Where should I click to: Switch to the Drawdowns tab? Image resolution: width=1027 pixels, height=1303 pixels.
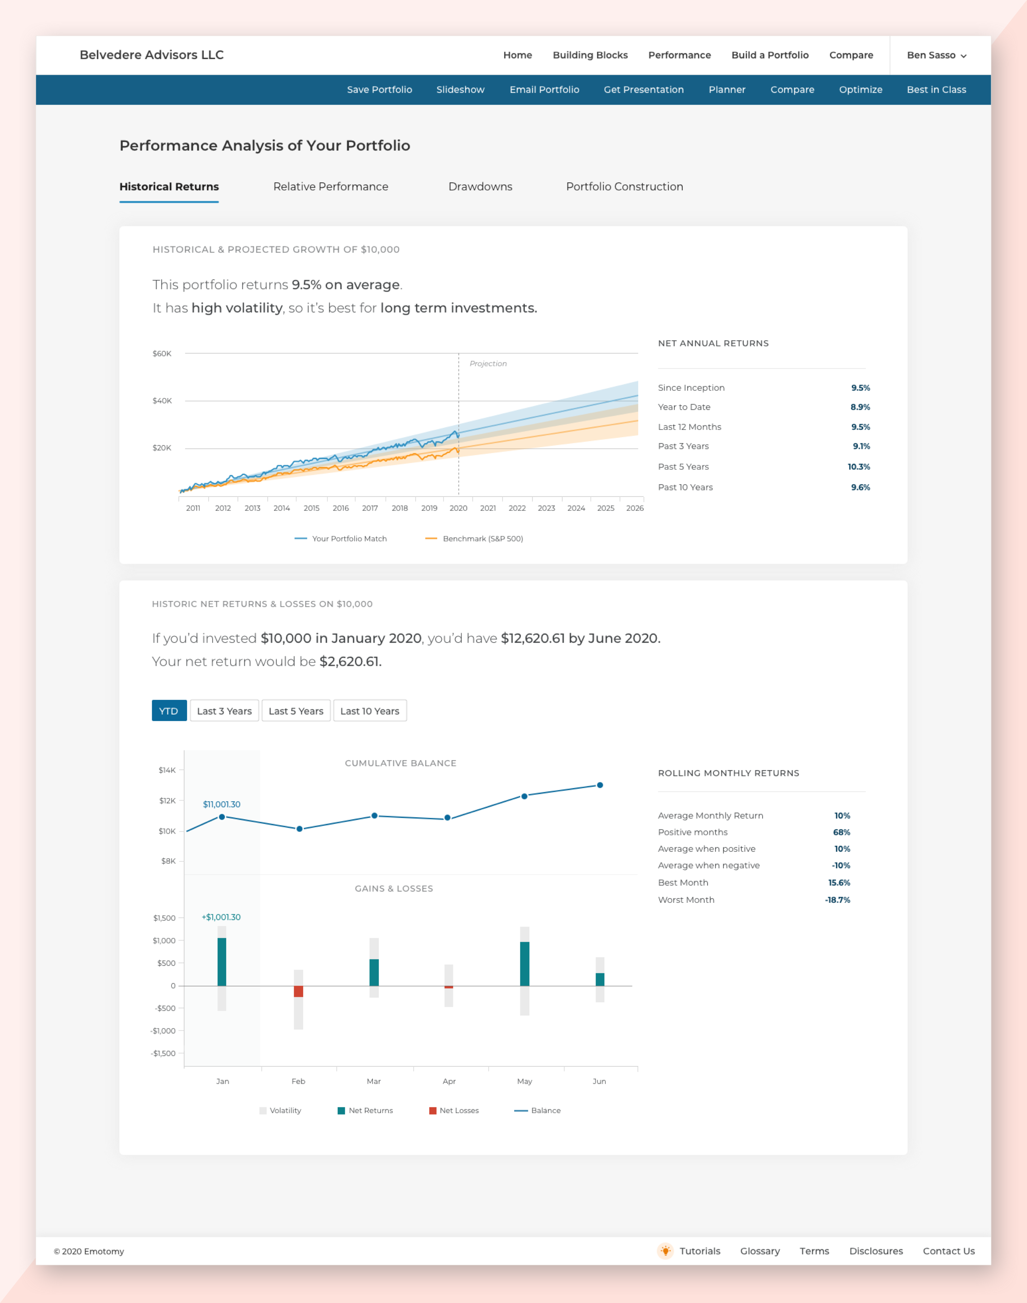(480, 186)
